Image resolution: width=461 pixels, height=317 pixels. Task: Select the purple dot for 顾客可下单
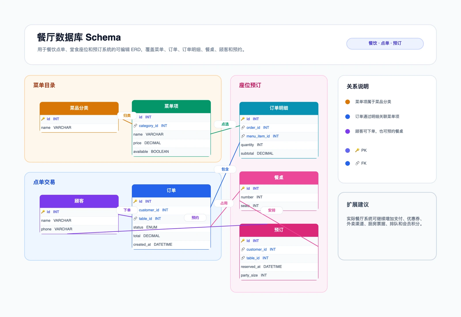click(x=347, y=131)
